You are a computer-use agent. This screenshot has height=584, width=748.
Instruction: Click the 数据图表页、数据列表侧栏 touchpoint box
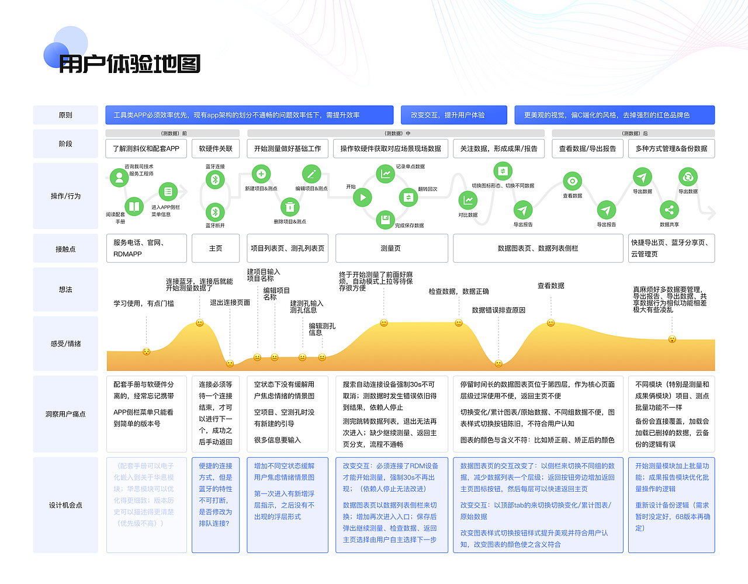(x=538, y=248)
